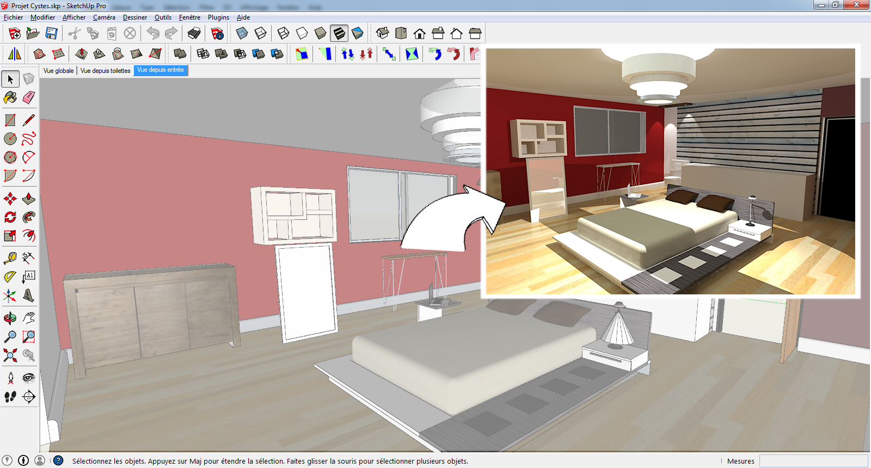Switch to Vue depuis toilettes tab

106,71
